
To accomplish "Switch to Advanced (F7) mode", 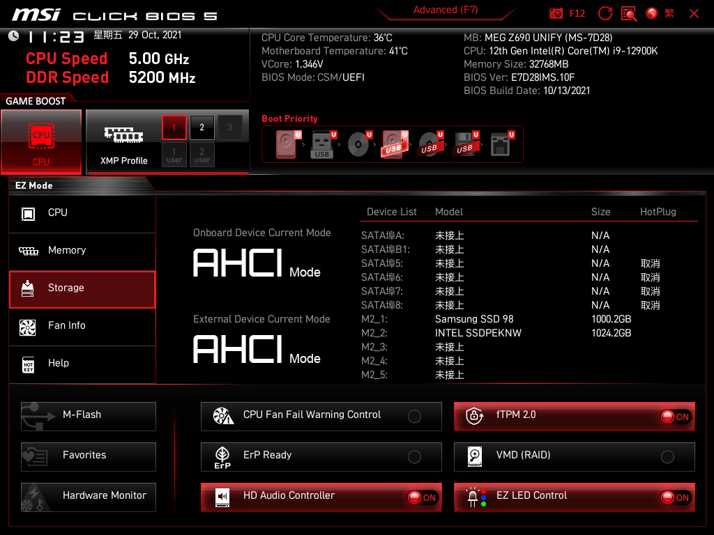I will (446, 10).
